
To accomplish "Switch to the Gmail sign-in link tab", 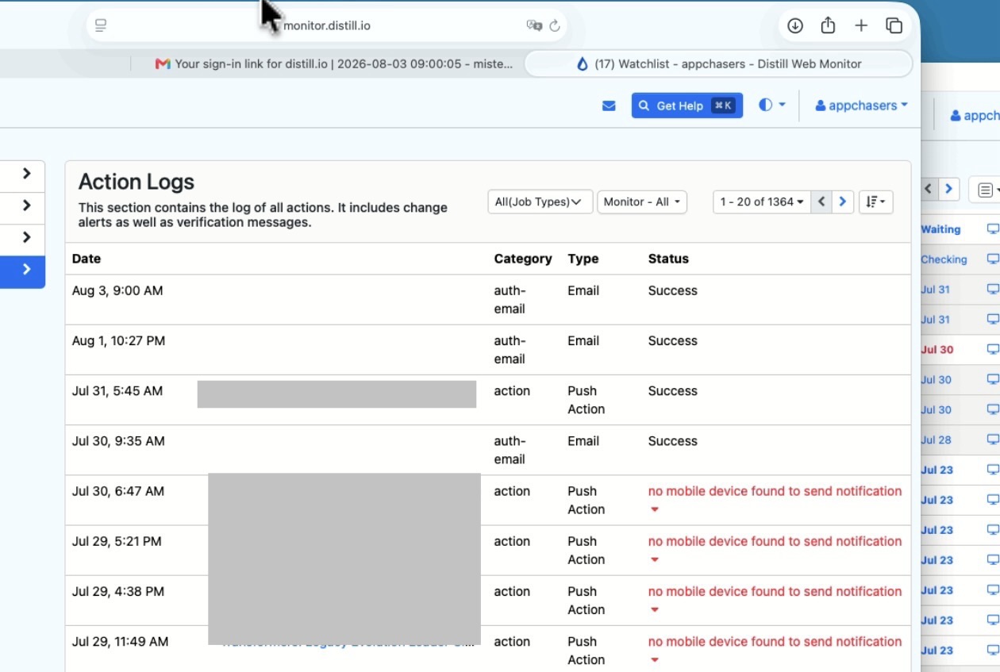I will [333, 64].
